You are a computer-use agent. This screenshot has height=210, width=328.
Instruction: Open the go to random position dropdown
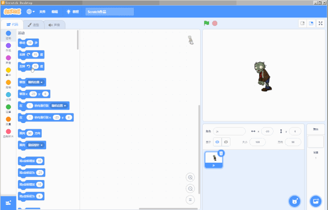[x=35, y=82]
